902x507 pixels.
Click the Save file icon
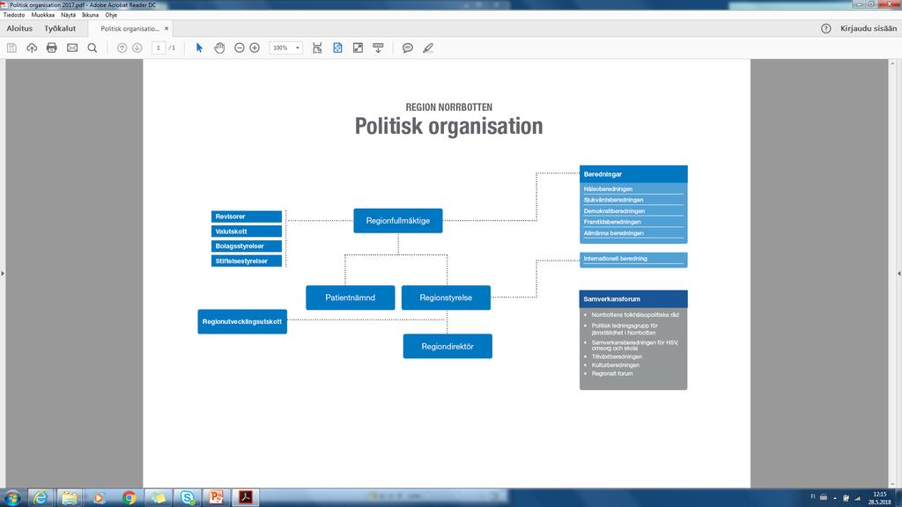pos(11,48)
